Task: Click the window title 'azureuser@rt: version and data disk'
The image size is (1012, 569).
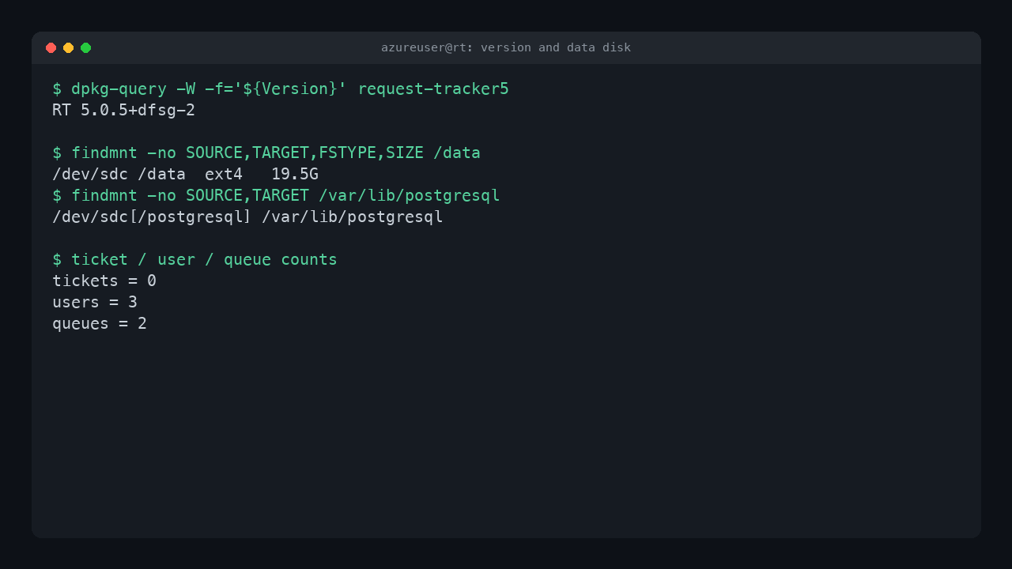Action: 506,47
